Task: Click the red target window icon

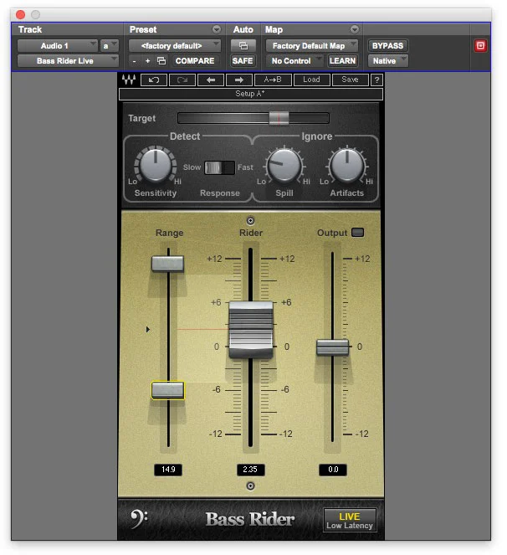Action: coord(480,46)
